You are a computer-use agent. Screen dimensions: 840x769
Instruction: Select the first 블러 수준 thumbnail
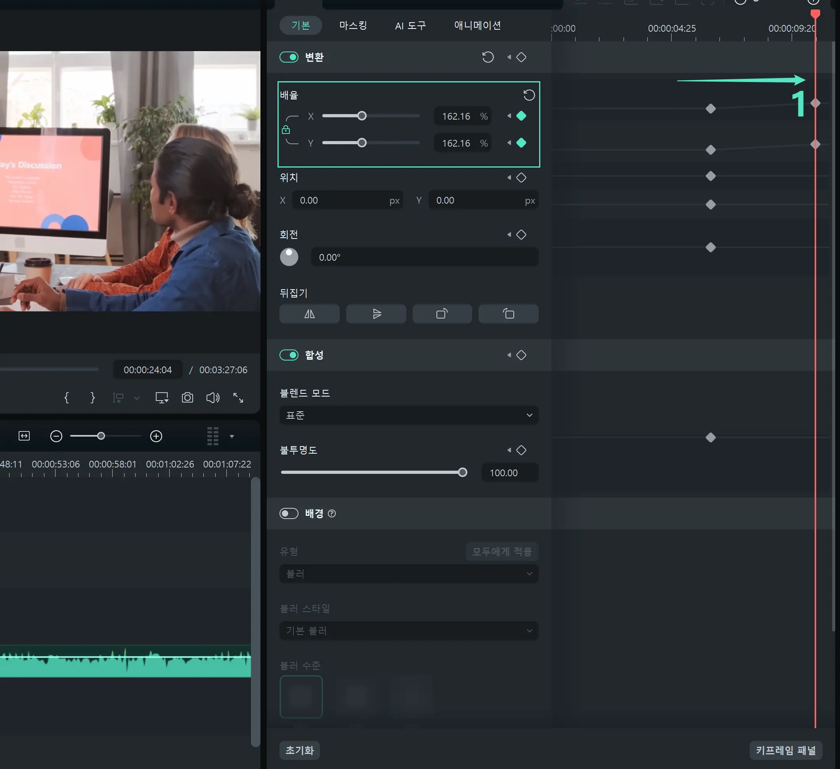click(x=301, y=696)
